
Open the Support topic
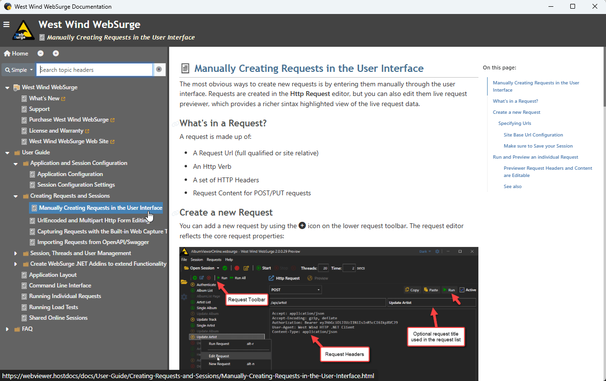(x=39, y=109)
